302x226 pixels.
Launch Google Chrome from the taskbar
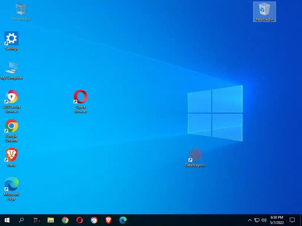coord(65,220)
